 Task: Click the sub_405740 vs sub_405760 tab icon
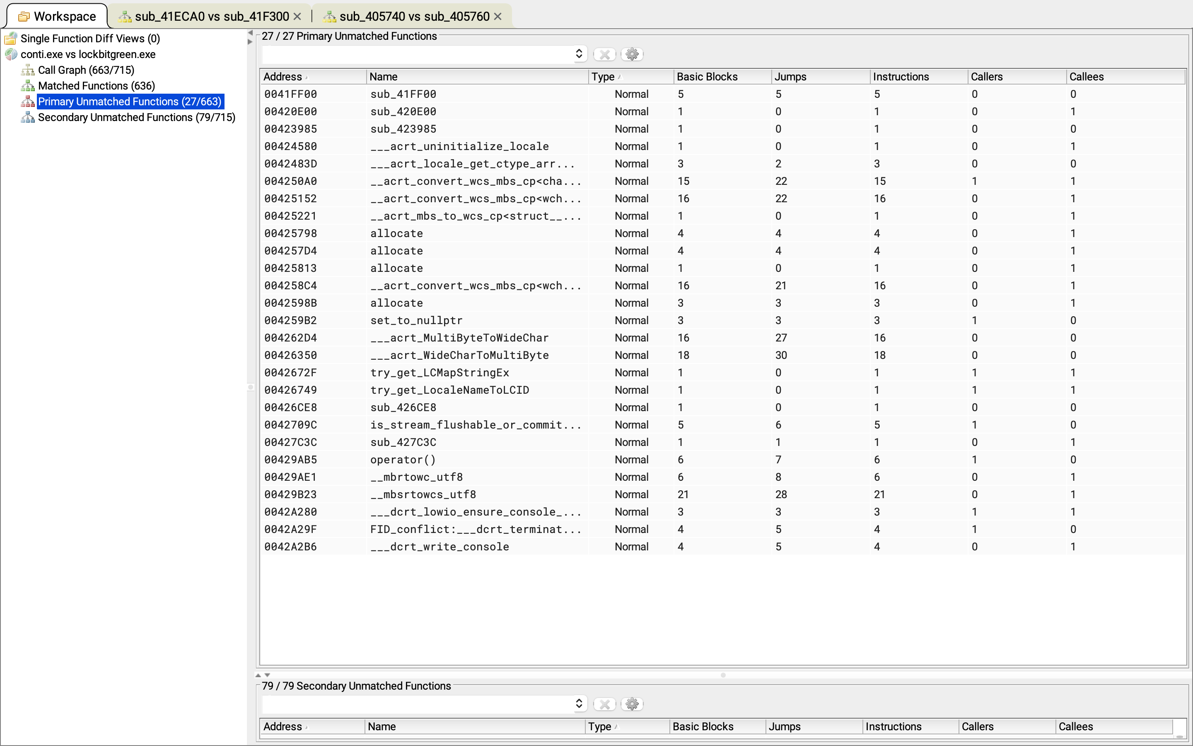click(329, 17)
